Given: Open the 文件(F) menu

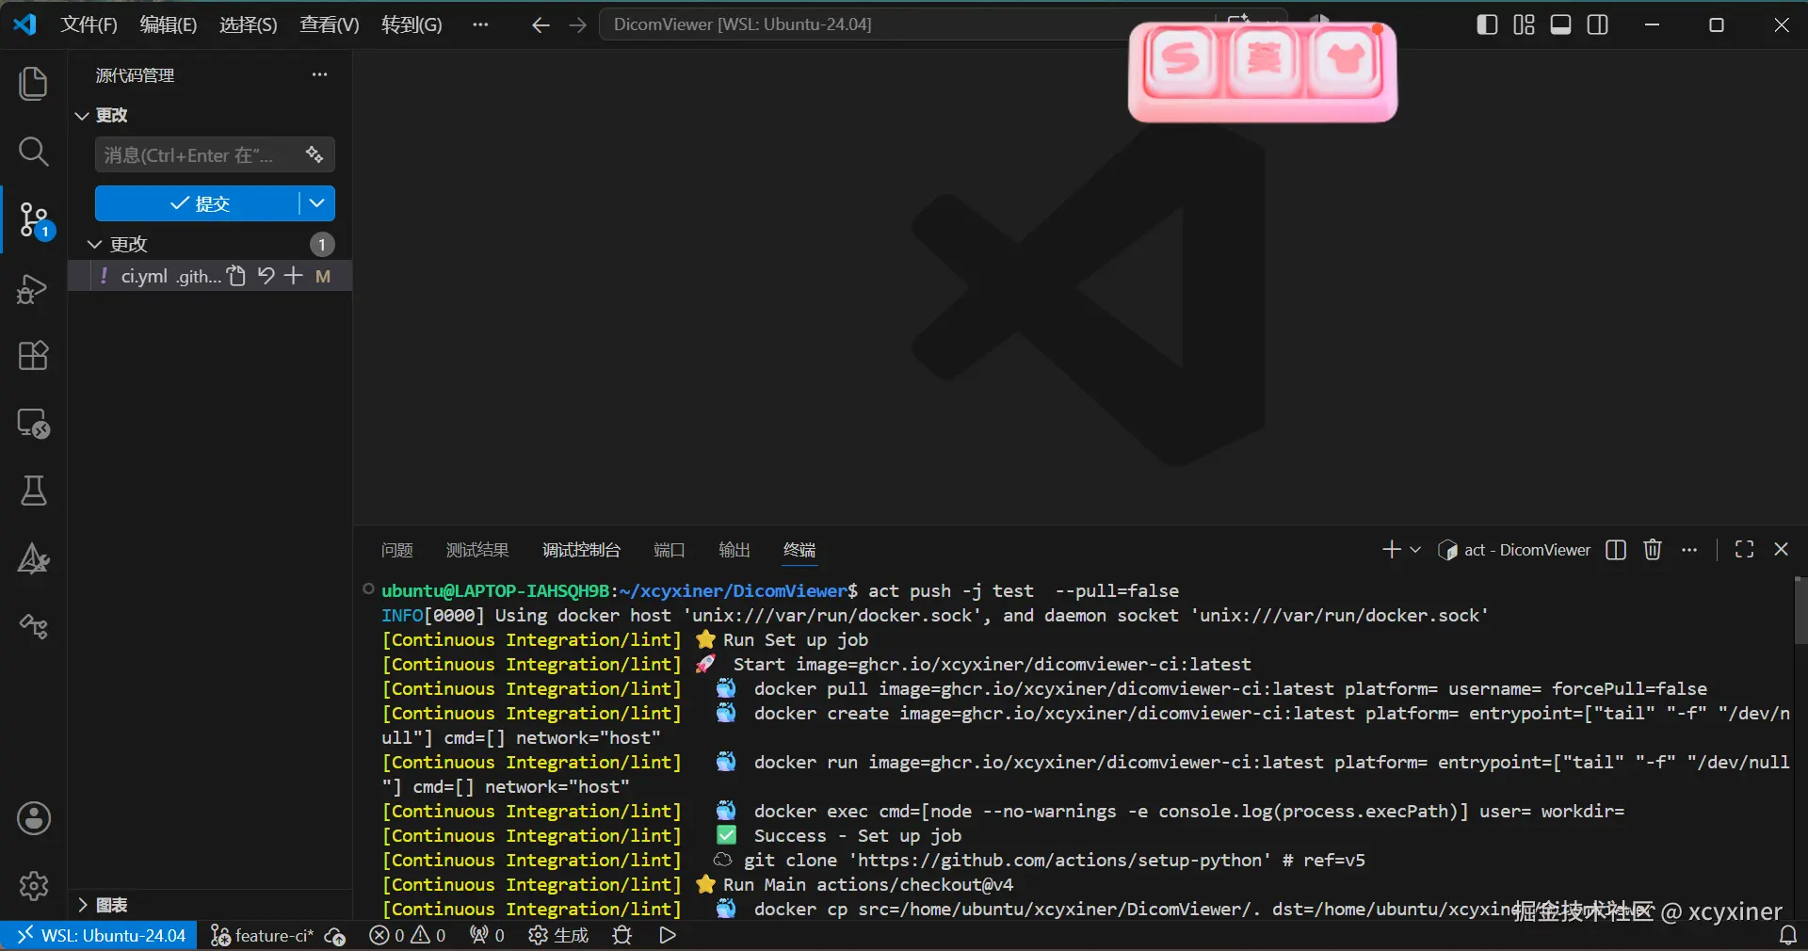Looking at the screenshot, I should pyautogui.click(x=89, y=25).
